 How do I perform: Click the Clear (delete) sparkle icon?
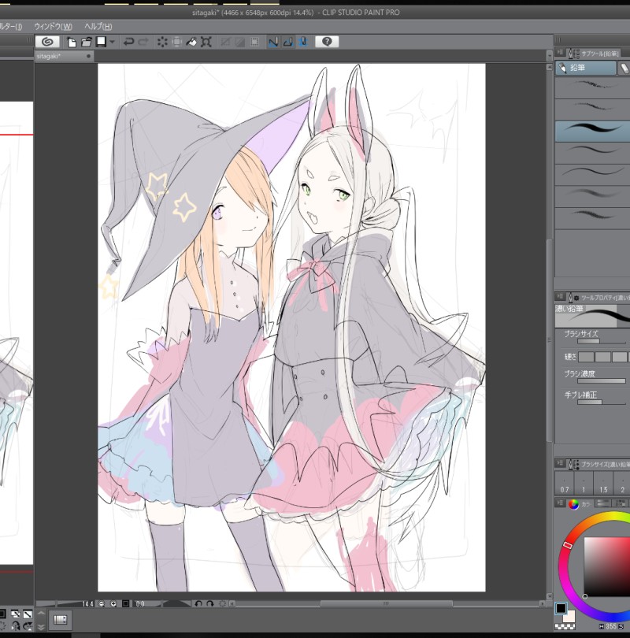[162, 41]
